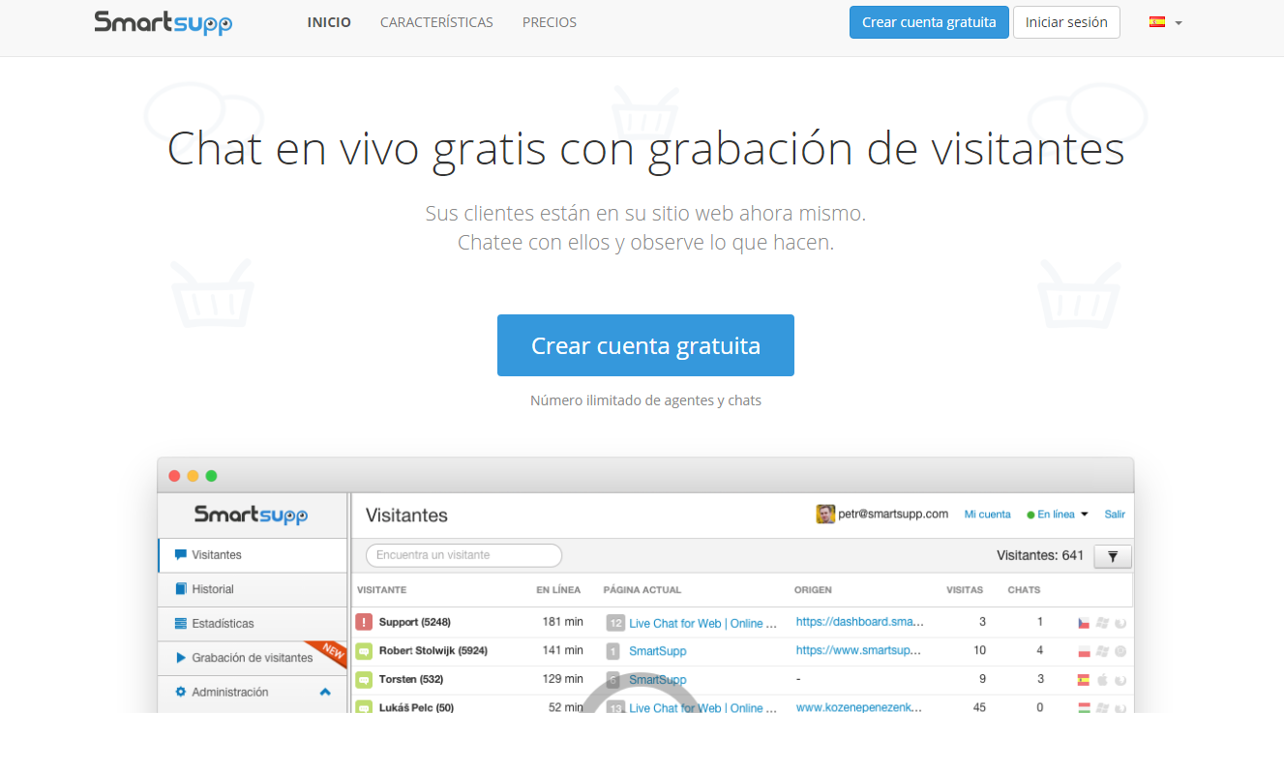Click header 'Crear cuenta gratuita' button

tap(928, 22)
